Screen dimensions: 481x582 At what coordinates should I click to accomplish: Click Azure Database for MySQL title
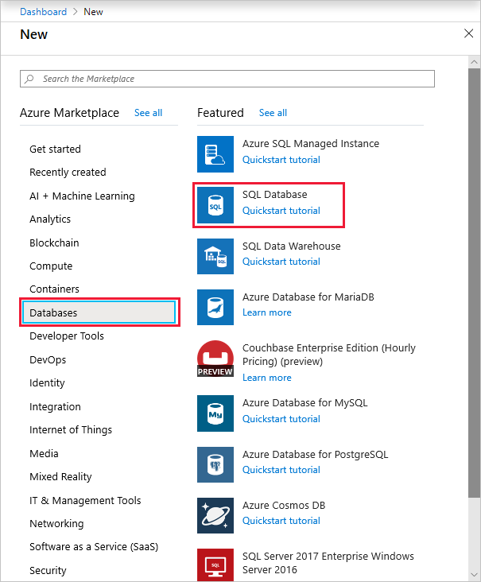point(305,403)
